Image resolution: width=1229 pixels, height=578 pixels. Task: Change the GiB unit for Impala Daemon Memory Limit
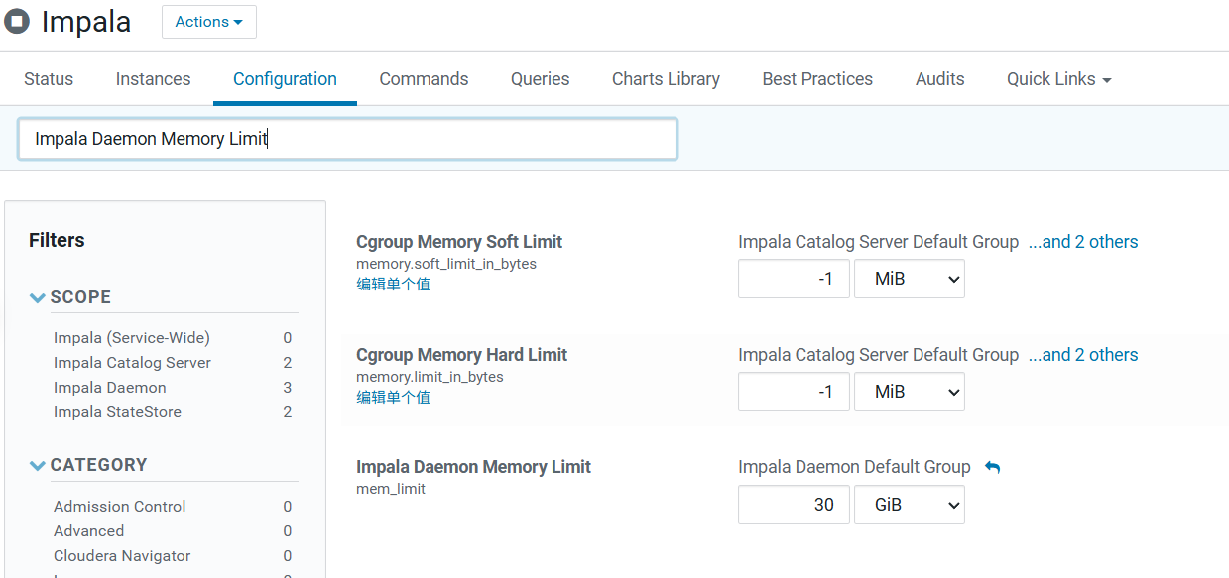(x=909, y=506)
